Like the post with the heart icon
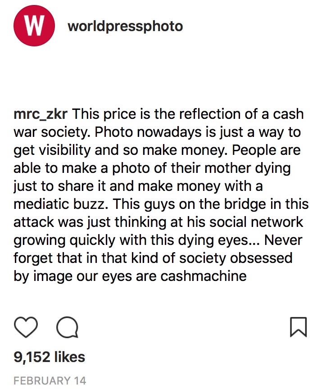Viewport: 317px width, 389px height. click(x=26, y=327)
